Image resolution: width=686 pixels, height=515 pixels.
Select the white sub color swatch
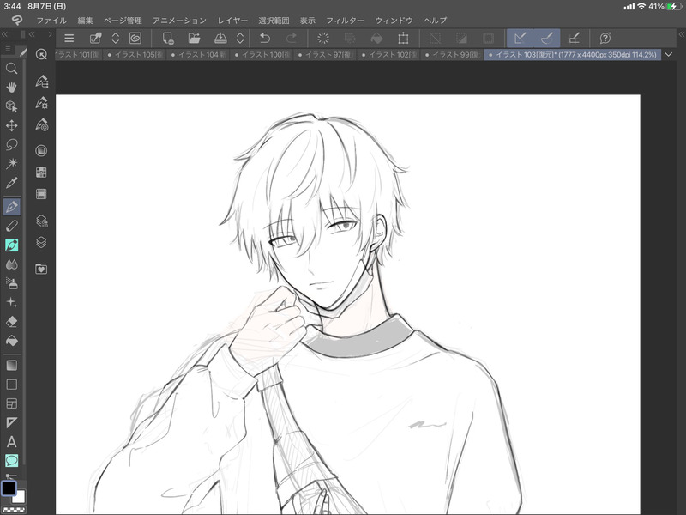pos(20,498)
